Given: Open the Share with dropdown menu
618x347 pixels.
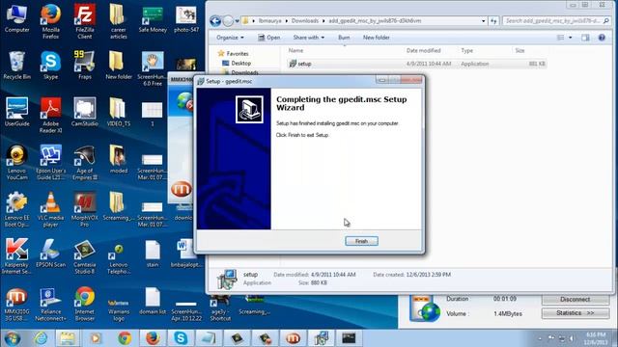Looking at the screenshot, I should tap(309, 38).
